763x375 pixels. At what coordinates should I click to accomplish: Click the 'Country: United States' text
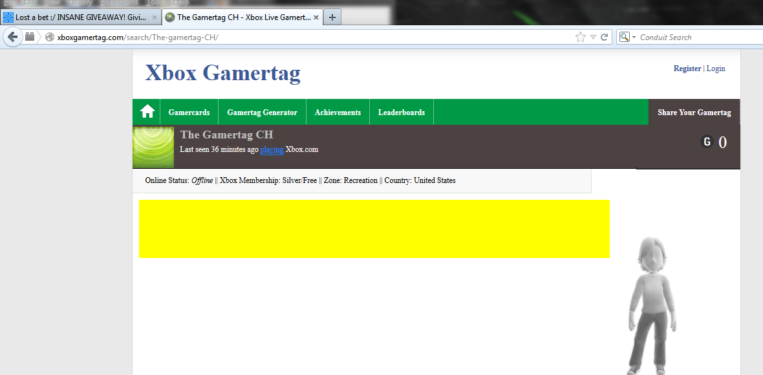420,180
